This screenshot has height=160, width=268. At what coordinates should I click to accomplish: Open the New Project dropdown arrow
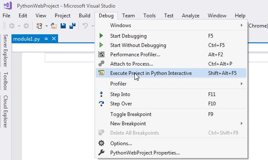[x=47, y=26]
